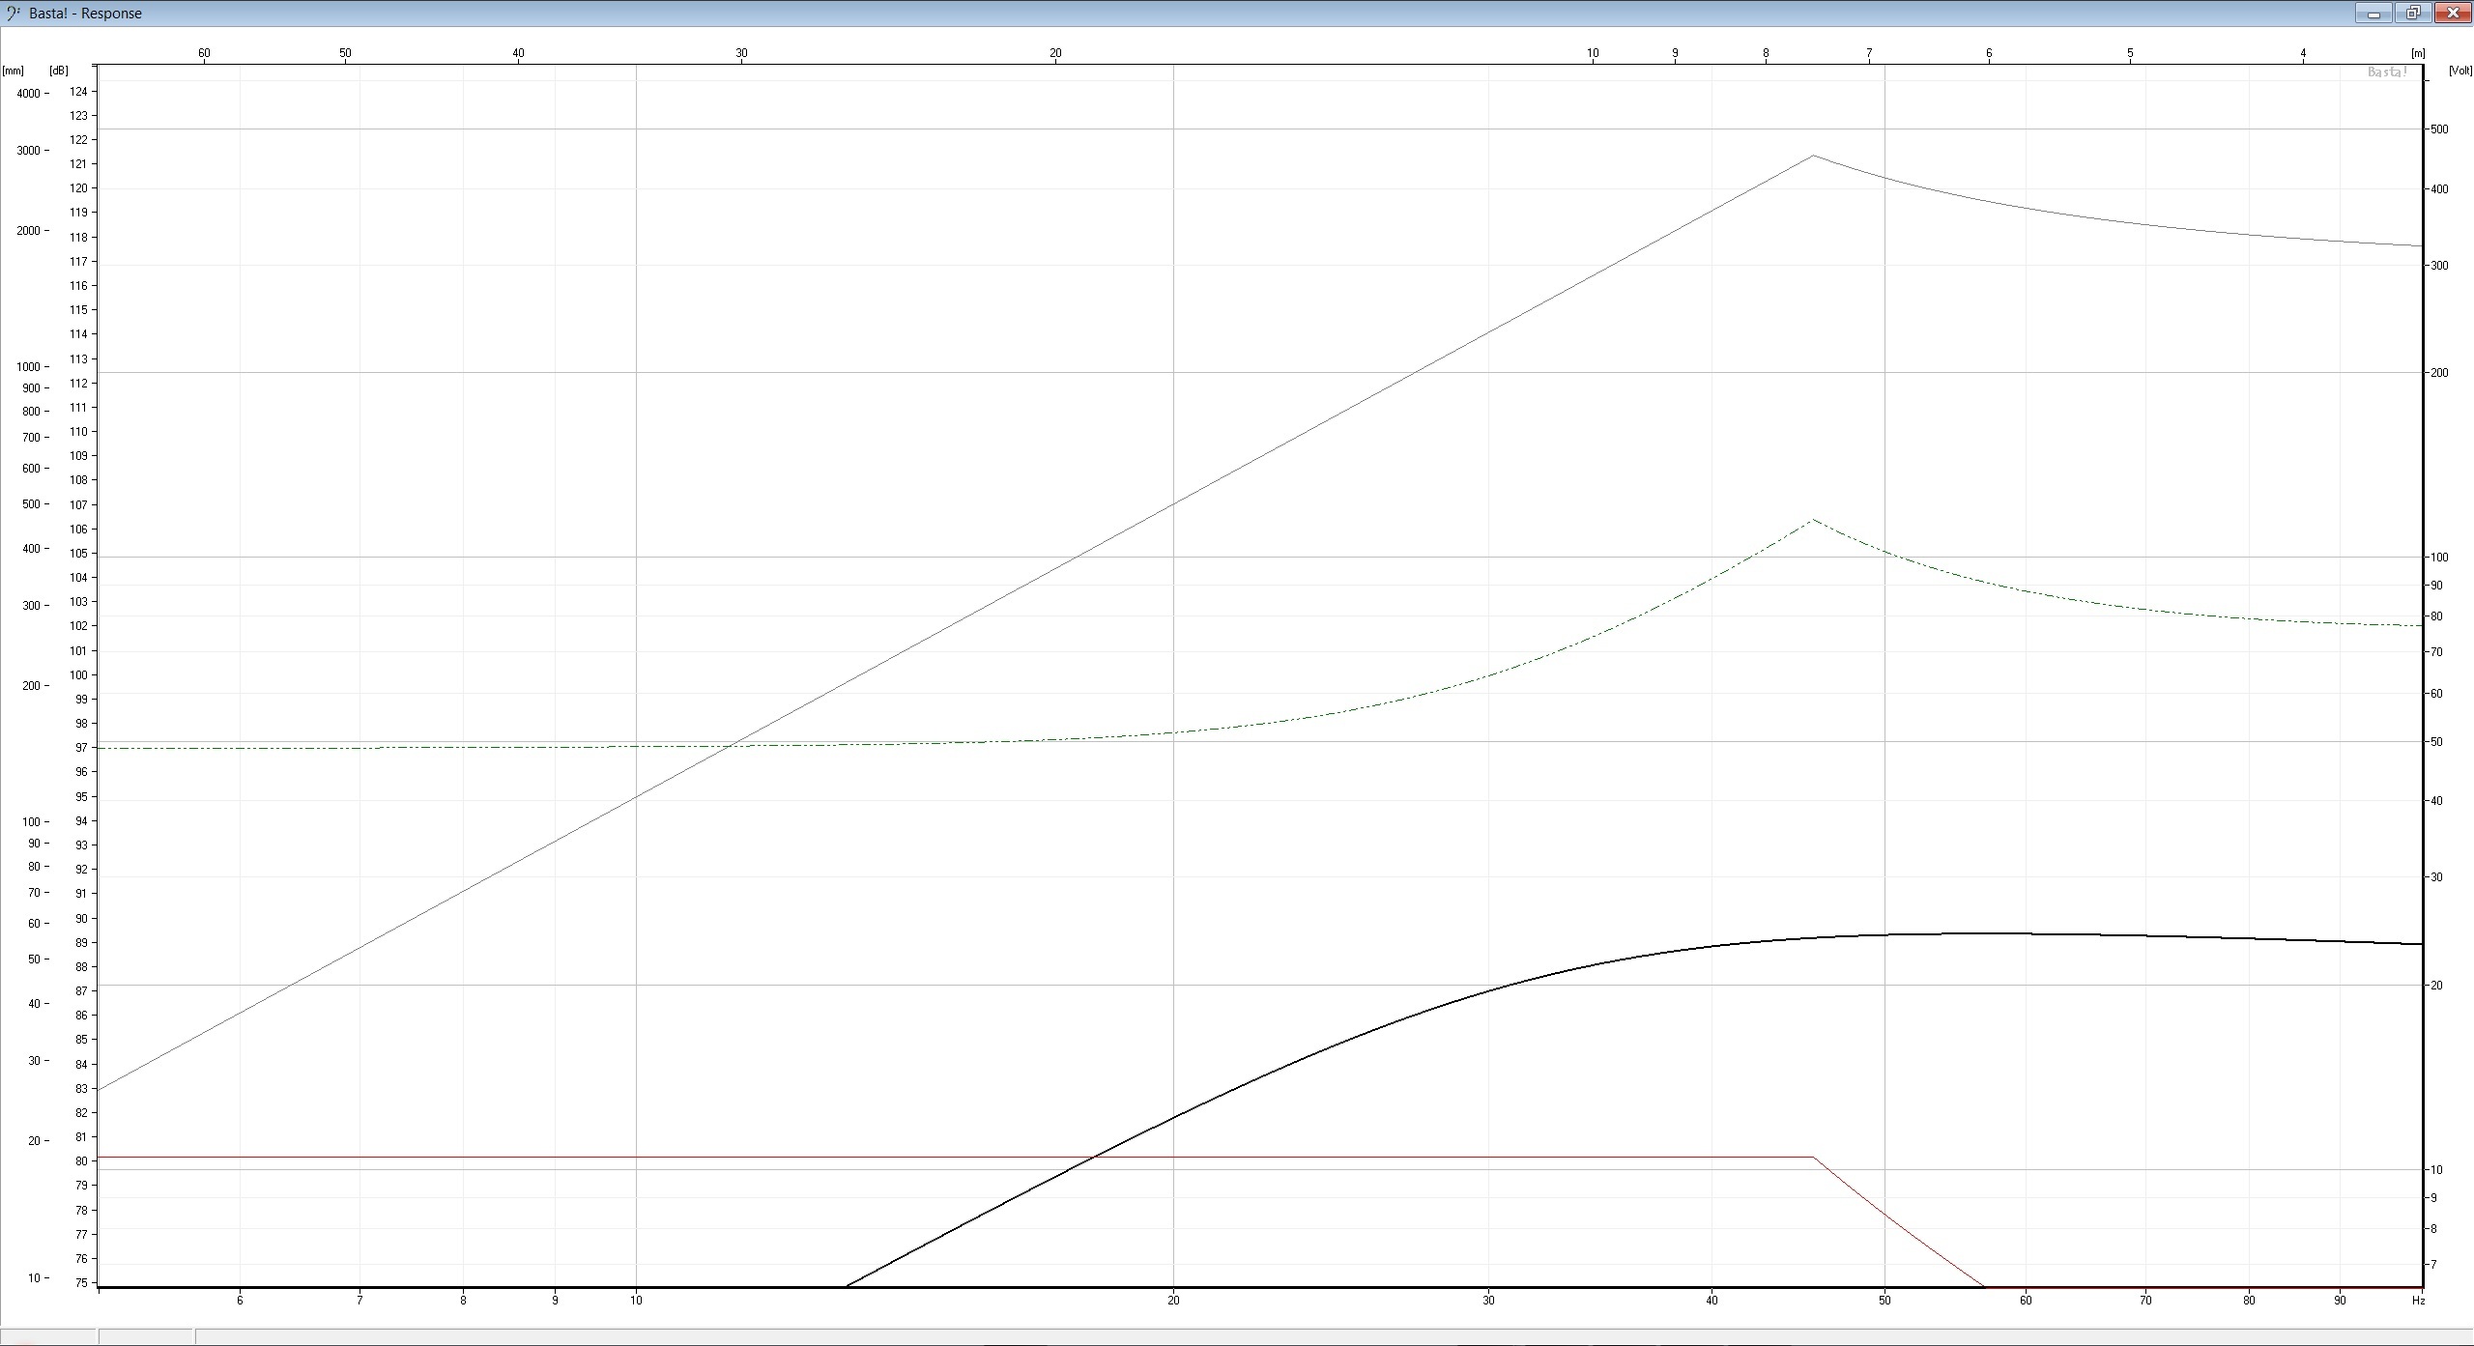Click the [m] wavelength axis label
2474x1346 pixels.
2417,53
